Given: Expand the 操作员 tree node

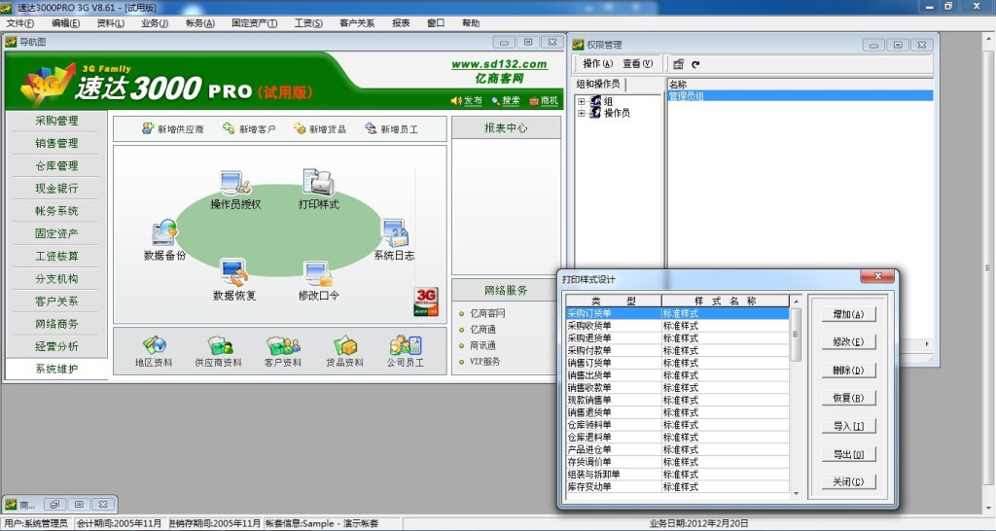Looking at the screenshot, I should (582, 113).
